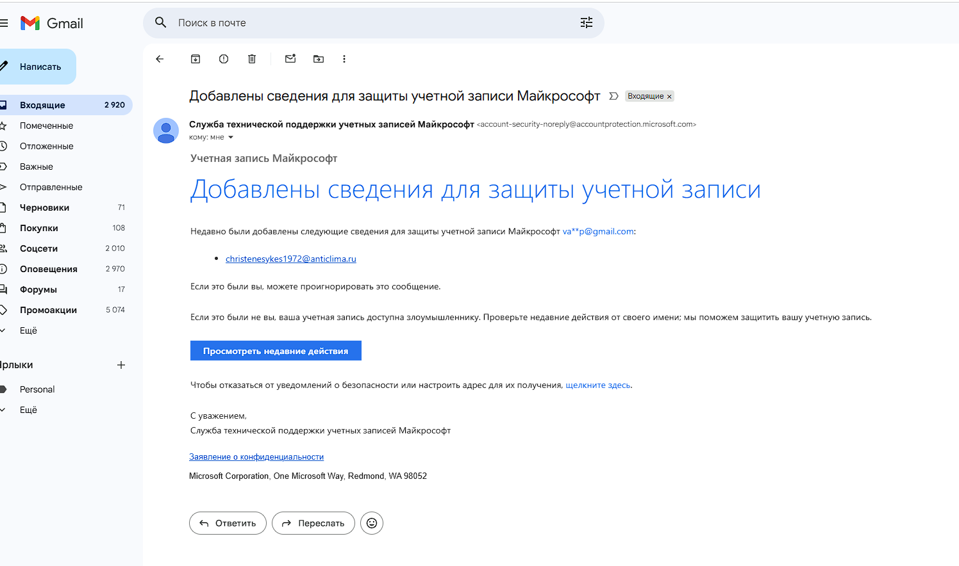Go back to the inbox with the arrow

(160, 59)
